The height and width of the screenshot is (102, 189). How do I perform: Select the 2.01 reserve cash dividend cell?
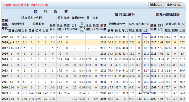[x=18, y=42]
